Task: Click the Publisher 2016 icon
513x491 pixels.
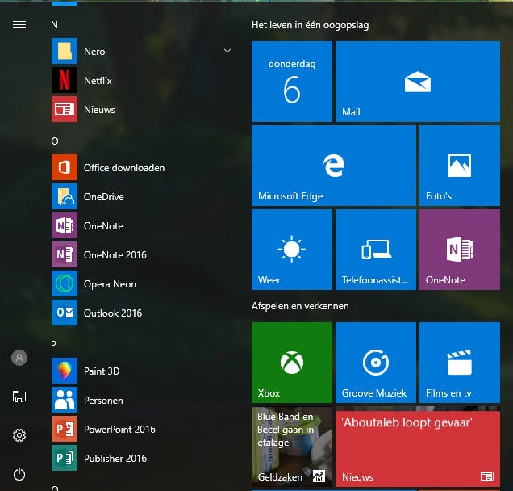Action: pos(65,458)
